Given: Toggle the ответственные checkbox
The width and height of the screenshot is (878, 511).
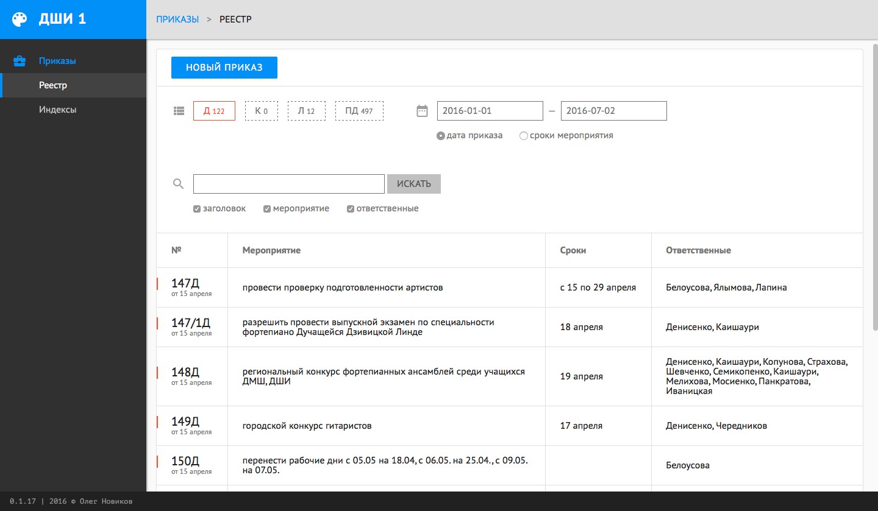Looking at the screenshot, I should 351,209.
